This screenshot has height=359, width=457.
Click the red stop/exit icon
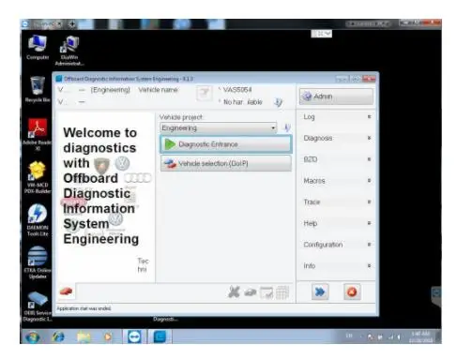(x=352, y=292)
